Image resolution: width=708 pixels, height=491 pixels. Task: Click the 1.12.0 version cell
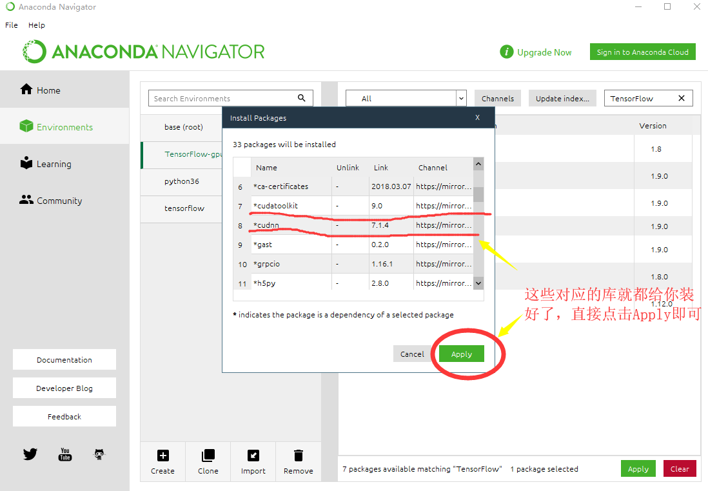point(662,304)
